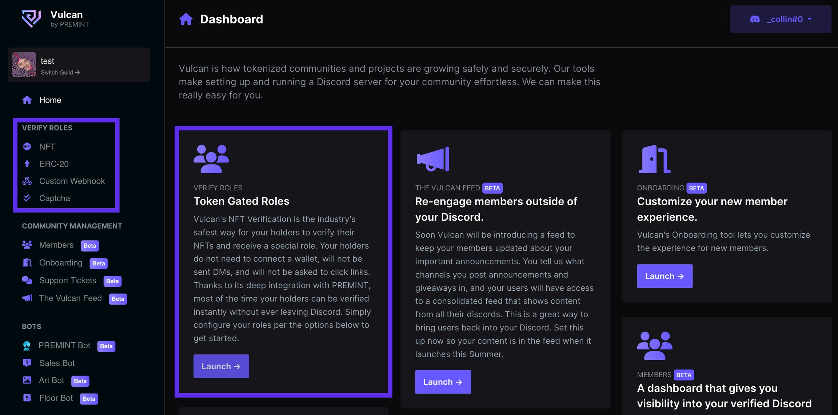Click the Vulcan shield logo icon
The width and height of the screenshot is (838, 415).
click(31, 19)
